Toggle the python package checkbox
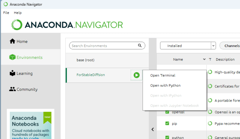Screen dimensions: 240x139 167,137
